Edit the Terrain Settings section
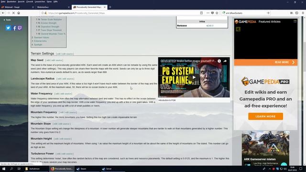Image resolution: width=306 pixels, height=172 pixels. [59, 54]
